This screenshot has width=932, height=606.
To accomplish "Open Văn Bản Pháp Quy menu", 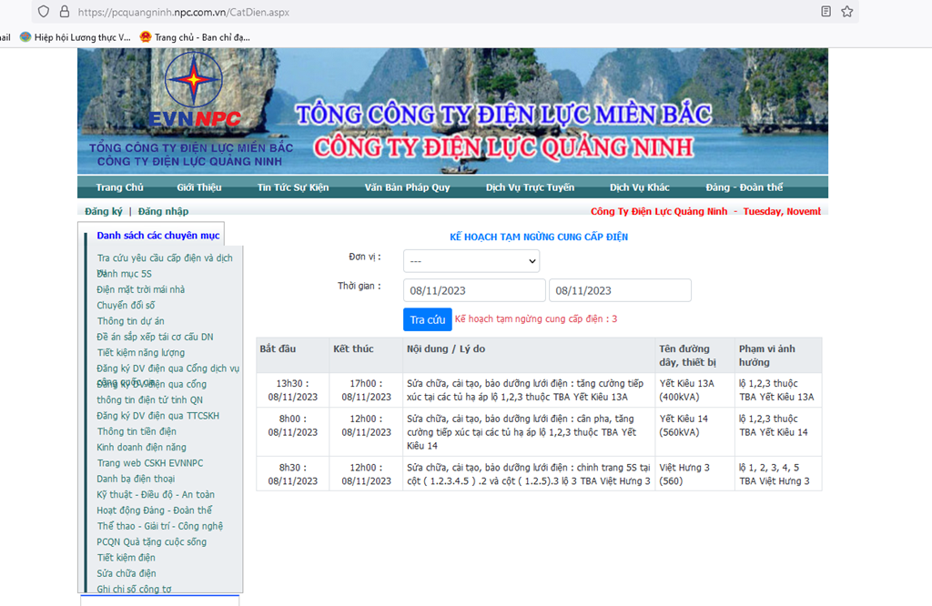I will (x=407, y=187).
